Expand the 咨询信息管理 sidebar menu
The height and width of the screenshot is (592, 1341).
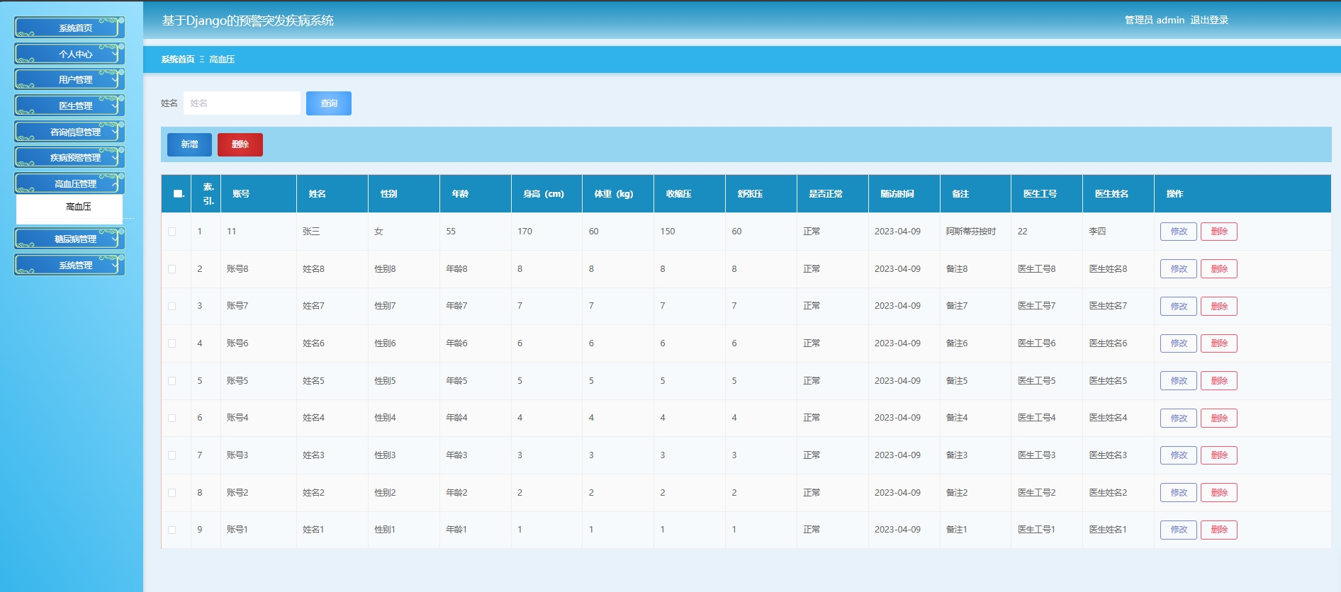pos(69,132)
